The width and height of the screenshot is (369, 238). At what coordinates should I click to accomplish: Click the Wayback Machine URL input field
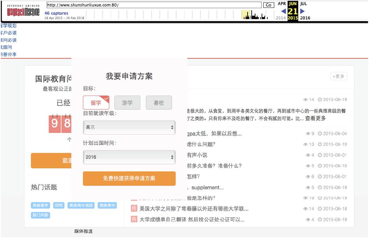pyautogui.click(x=154, y=5)
